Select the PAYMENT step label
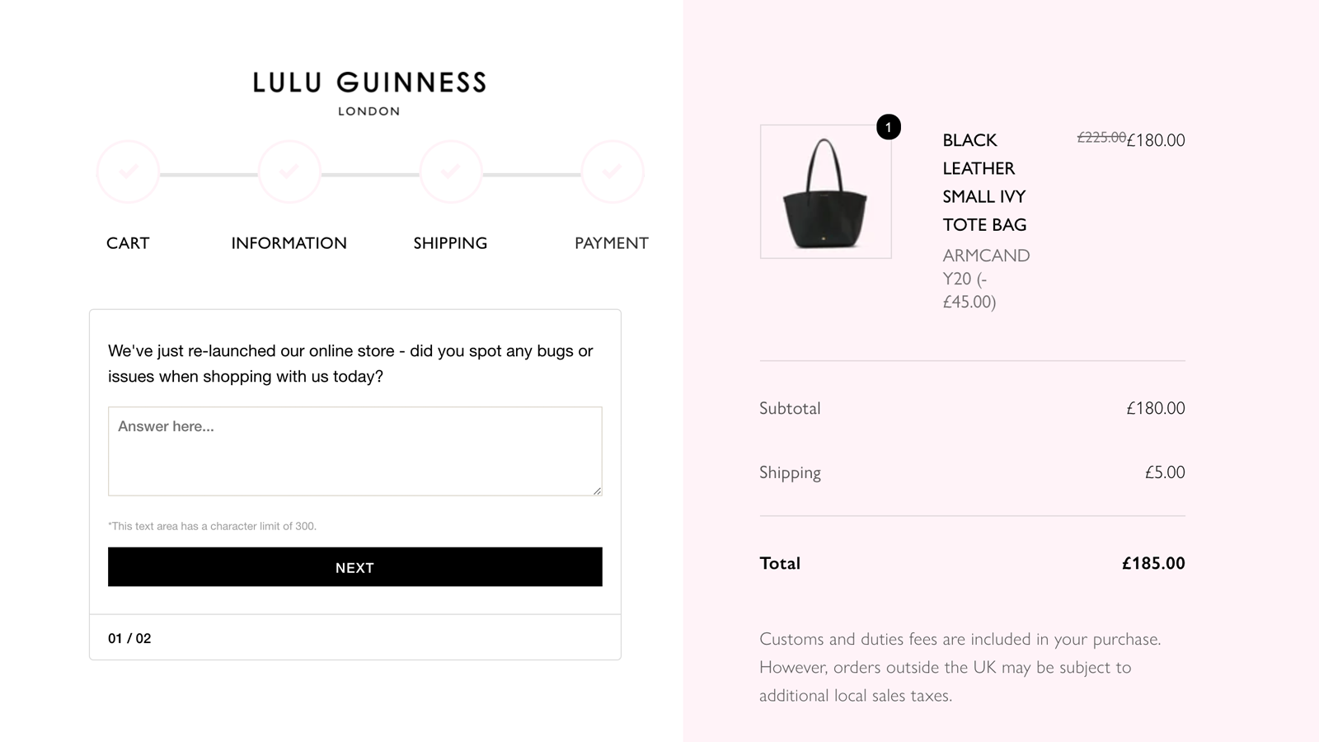Image resolution: width=1319 pixels, height=742 pixels. [x=611, y=243]
